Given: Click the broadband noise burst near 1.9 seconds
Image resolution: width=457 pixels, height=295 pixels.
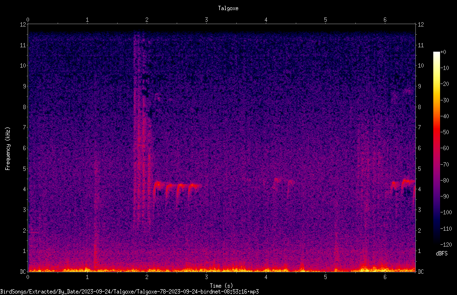Looking at the screenshot, I should click(142, 128).
